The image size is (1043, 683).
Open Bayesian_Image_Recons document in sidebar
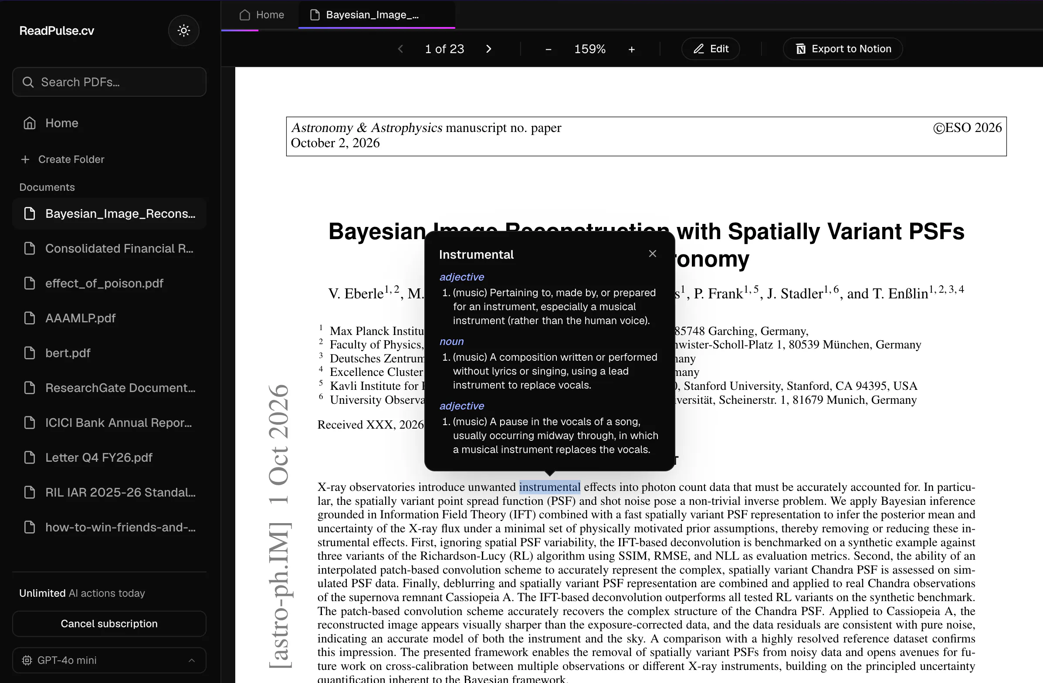pos(109,214)
